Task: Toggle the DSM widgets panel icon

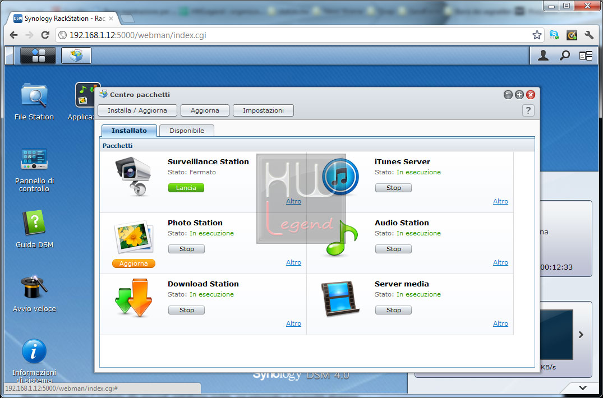Action: tap(586, 55)
